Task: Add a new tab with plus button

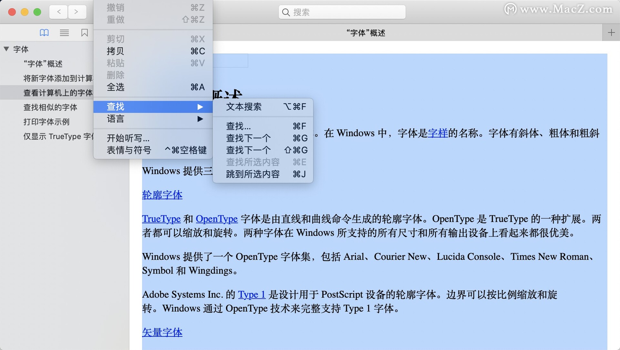Action: (611, 33)
